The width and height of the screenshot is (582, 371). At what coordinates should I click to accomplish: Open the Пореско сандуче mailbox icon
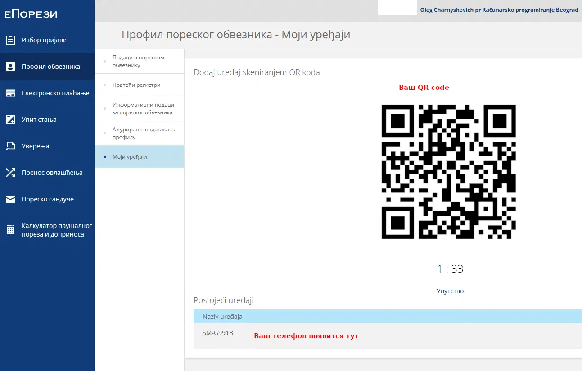coord(10,199)
